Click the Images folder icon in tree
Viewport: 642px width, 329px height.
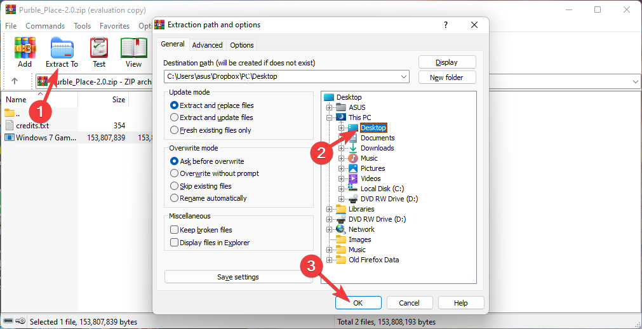[x=341, y=239]
